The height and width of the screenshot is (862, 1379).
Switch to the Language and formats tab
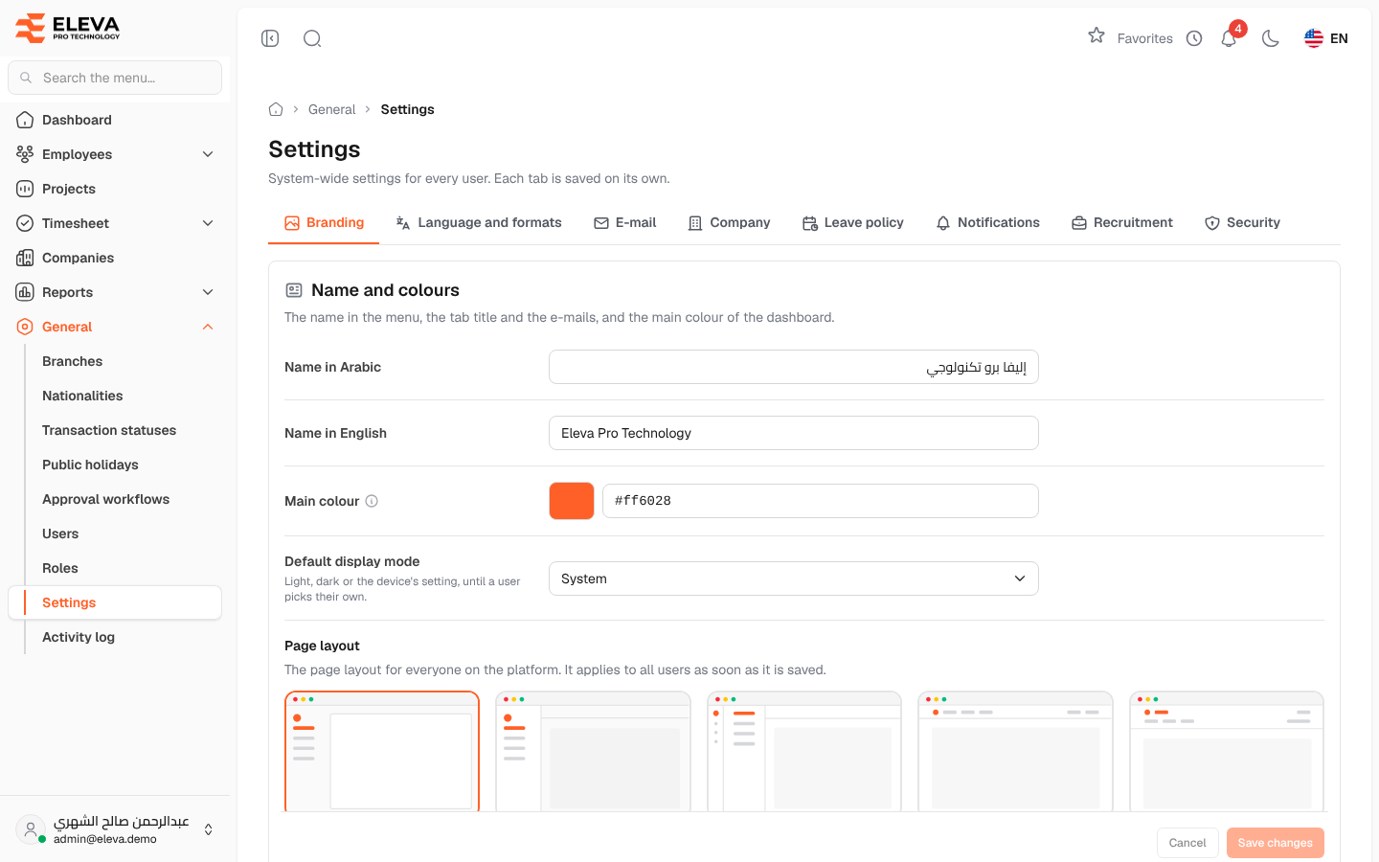point(479,222)
